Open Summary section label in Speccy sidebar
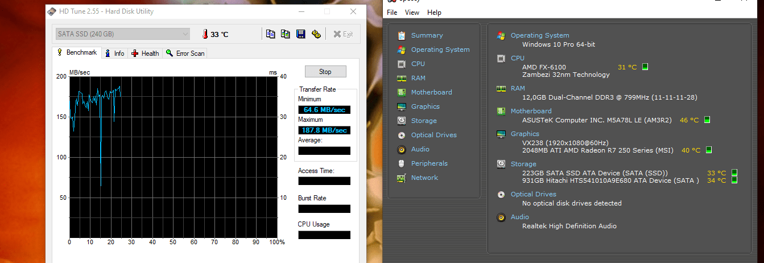The image size is (764, 263). [427, 35]
